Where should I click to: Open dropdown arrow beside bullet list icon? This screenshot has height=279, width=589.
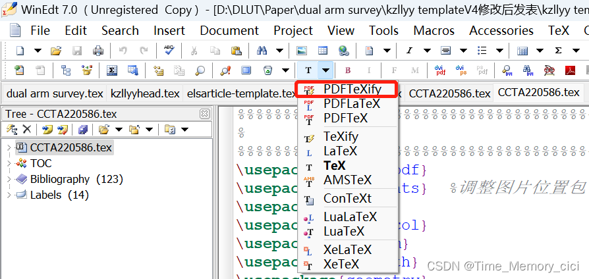point(499,50)
